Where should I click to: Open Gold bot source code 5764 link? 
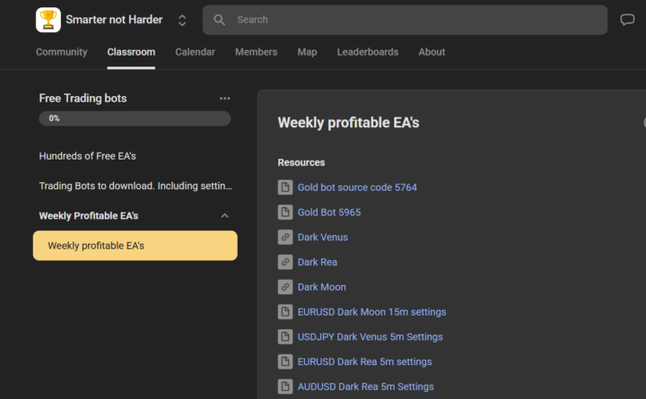[357, 187]
